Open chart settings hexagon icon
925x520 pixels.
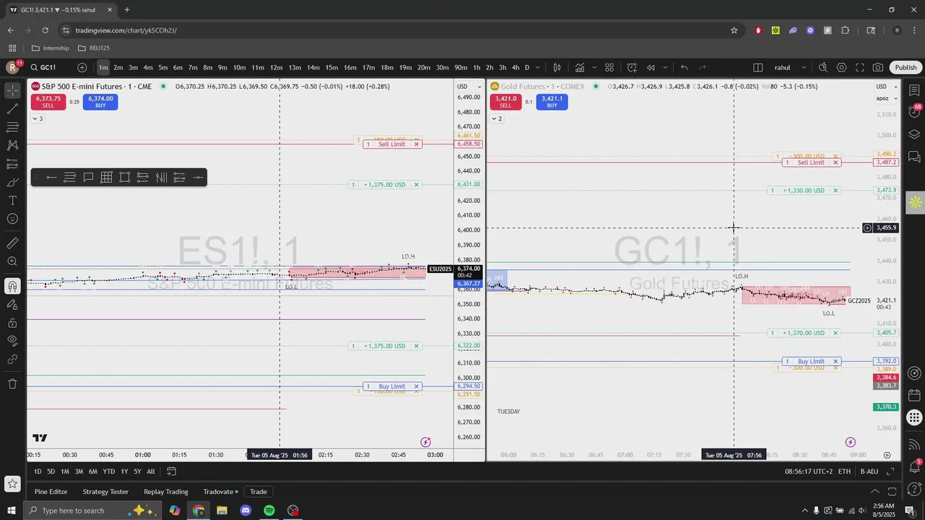coord(842,67)
